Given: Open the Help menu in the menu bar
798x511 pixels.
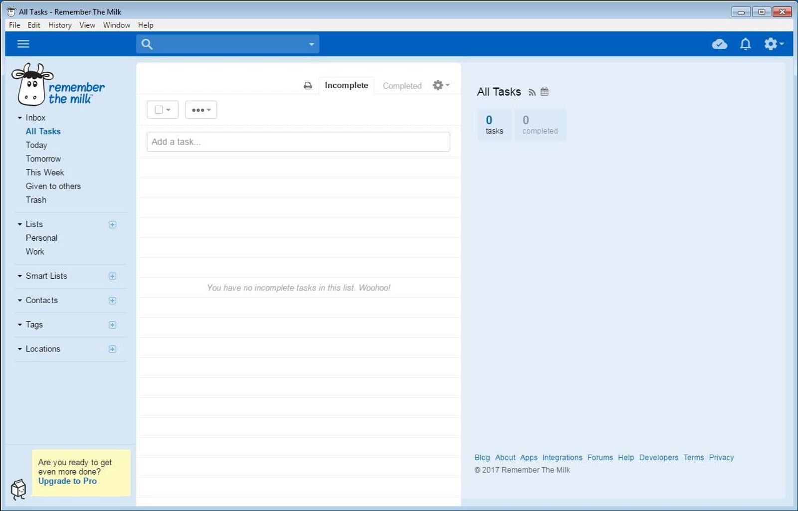Looking at the screenshot, I should 146,25.
